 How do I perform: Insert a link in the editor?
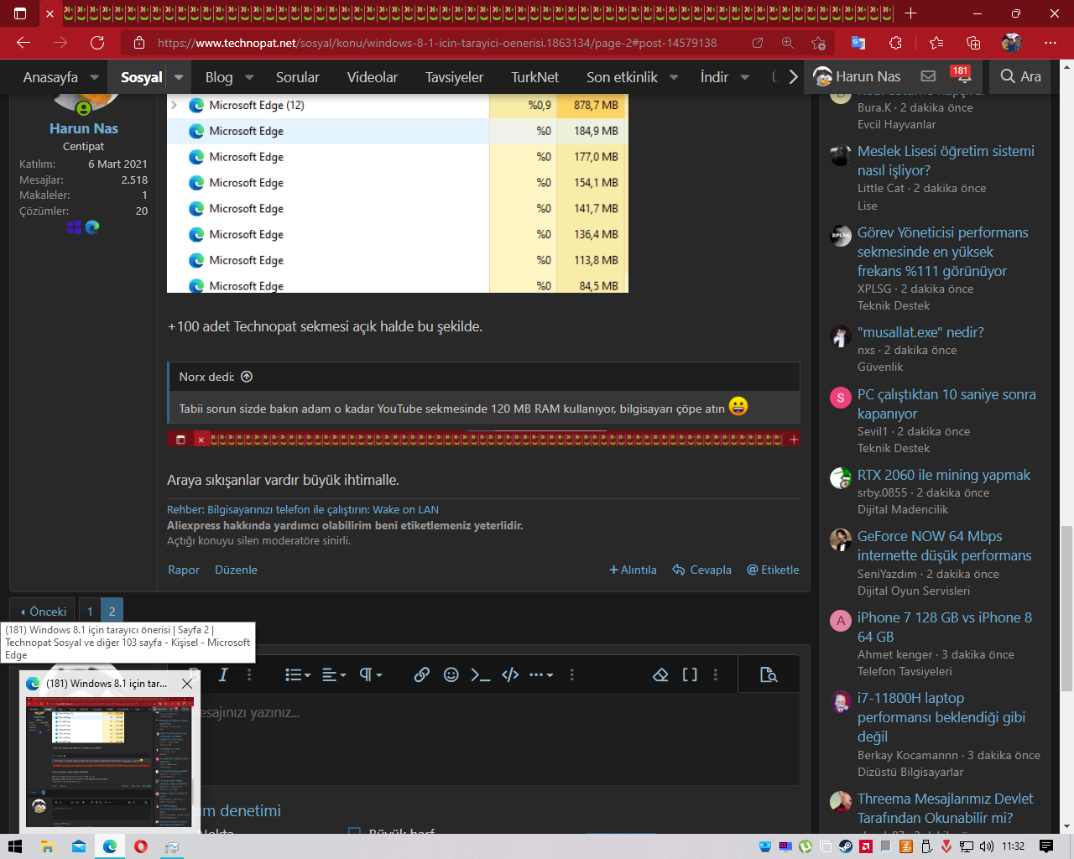tap(422, 674)
